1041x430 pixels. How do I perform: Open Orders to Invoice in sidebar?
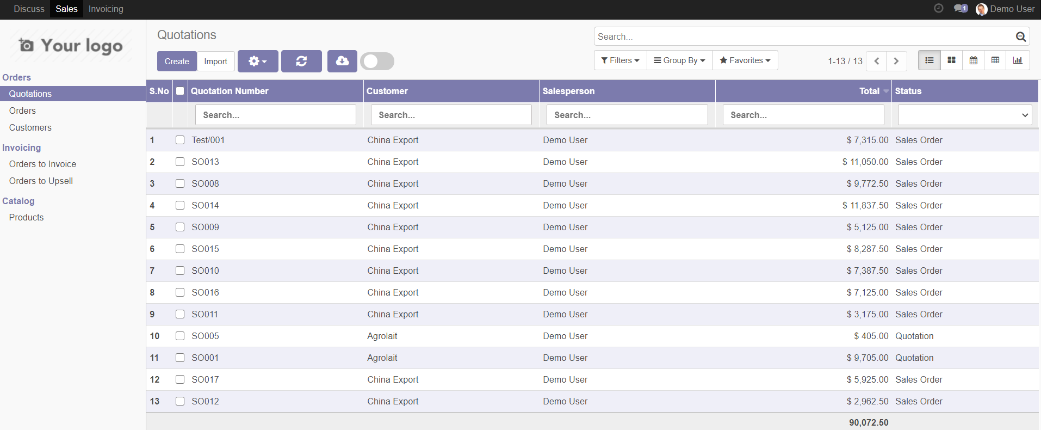[42, 164]
